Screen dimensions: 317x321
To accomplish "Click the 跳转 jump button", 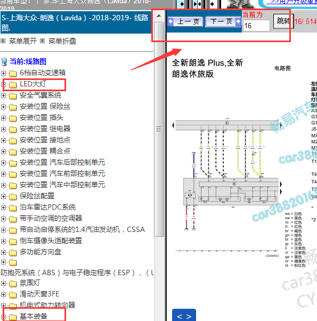I will tap(283, 21).
